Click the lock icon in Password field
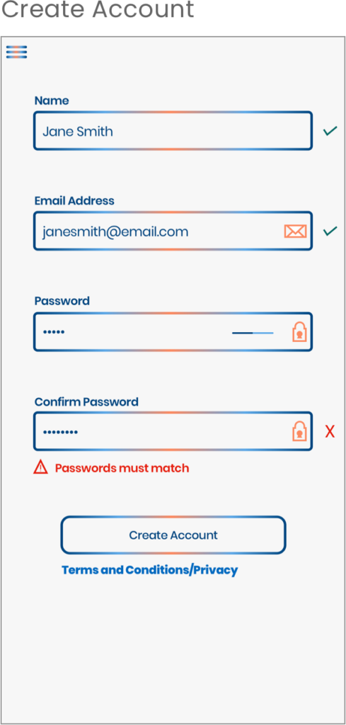Screen dimensions: 346x725 [x=299, y=332]
